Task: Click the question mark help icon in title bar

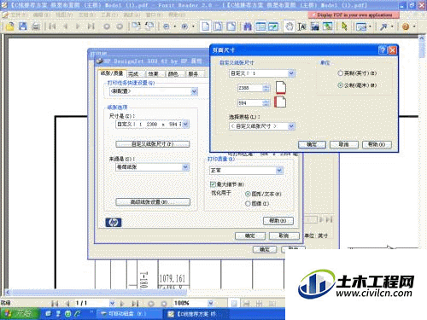Action: (x=383, y=50)
